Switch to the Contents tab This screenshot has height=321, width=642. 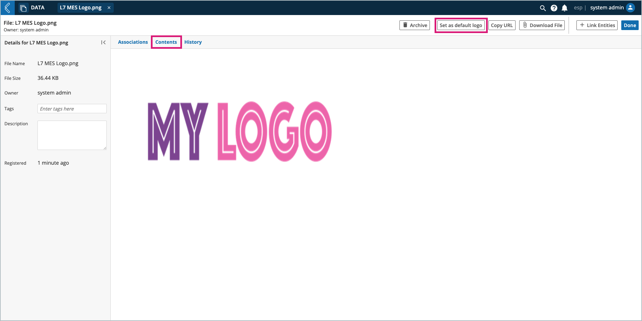click(166, 42)
